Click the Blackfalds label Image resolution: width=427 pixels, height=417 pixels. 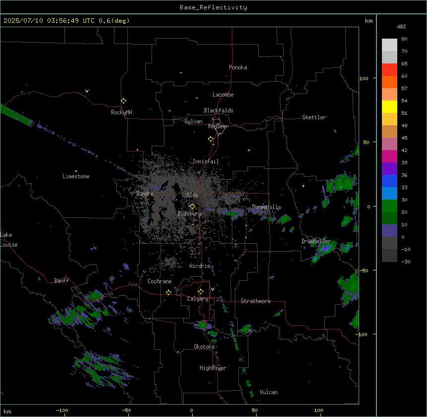click(x=218, y=110)
